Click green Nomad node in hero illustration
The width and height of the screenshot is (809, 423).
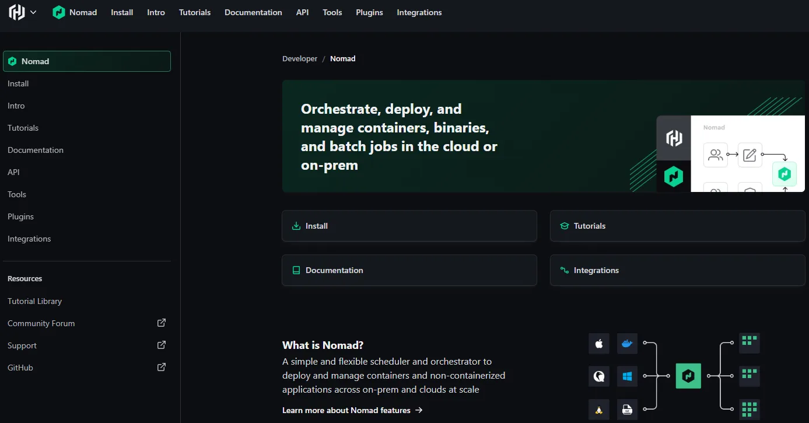click(785, 174)
